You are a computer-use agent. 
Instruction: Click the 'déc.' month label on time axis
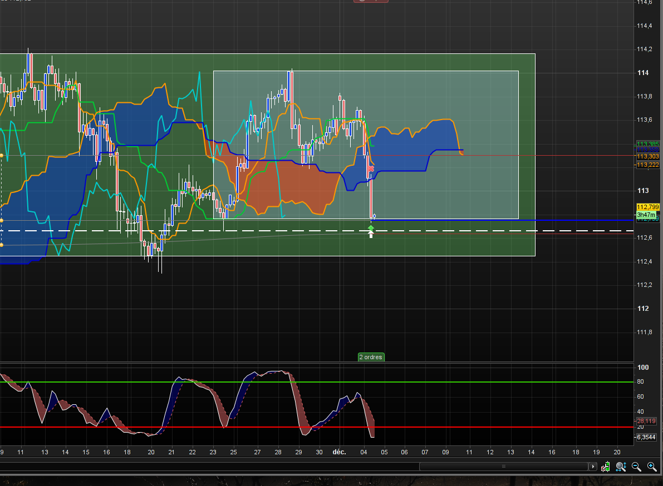pos(339,452)
